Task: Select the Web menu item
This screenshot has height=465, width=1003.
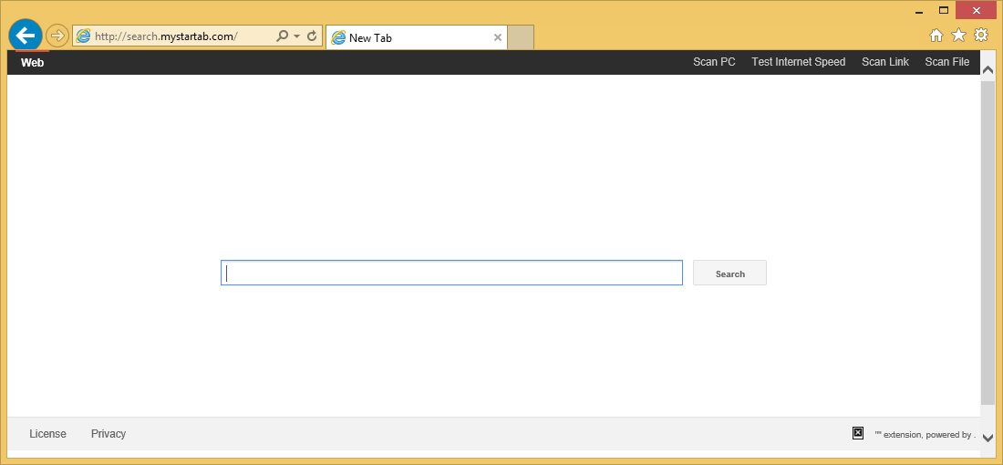Action: click(x=33, y=63)
